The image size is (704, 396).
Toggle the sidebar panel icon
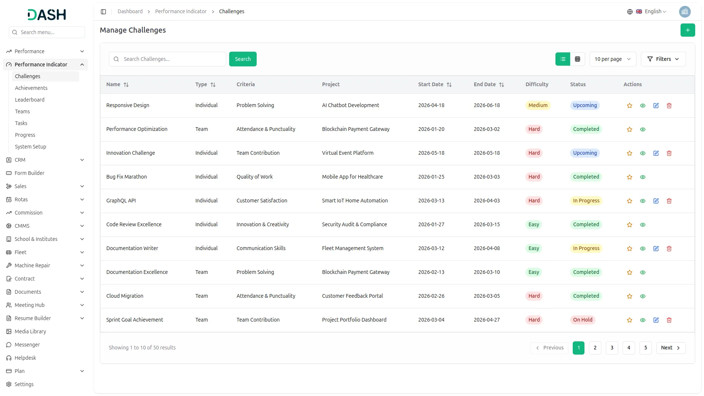[103, 12]
